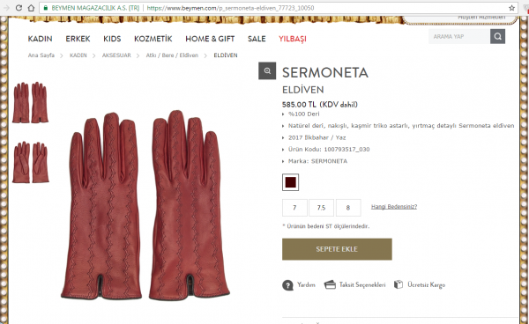Screen dimensions: 529x324
Task: Select glove size 7
Action: (x=294, y=208)
